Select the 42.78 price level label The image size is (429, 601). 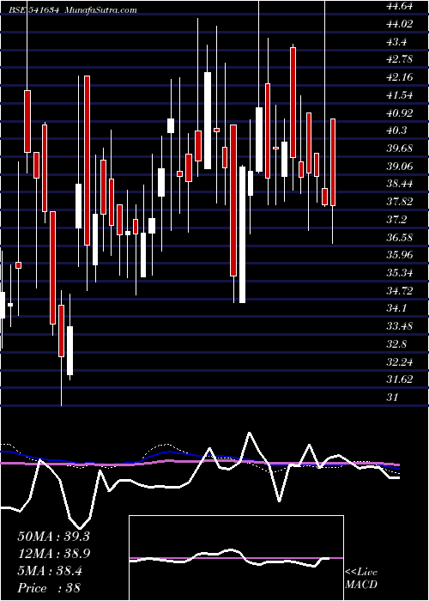(400, 59)
